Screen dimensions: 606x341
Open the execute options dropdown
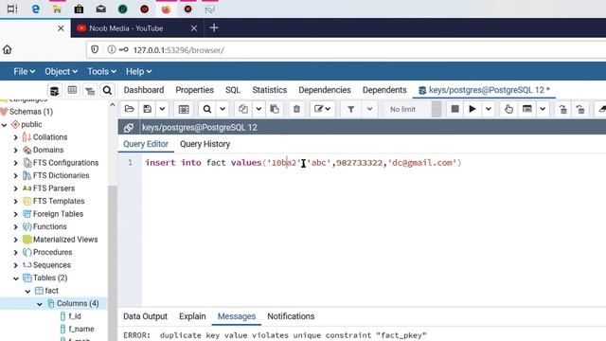[x=489, y=109]
